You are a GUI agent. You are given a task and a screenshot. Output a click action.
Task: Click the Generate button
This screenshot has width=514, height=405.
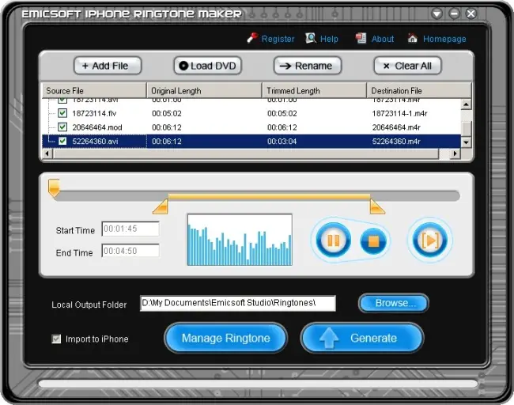pyautogui.click(x=362, y=338)
